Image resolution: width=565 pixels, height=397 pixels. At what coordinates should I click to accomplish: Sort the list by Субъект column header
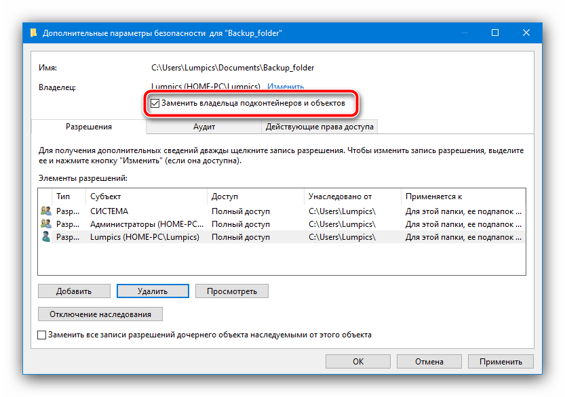pos(145,196)
